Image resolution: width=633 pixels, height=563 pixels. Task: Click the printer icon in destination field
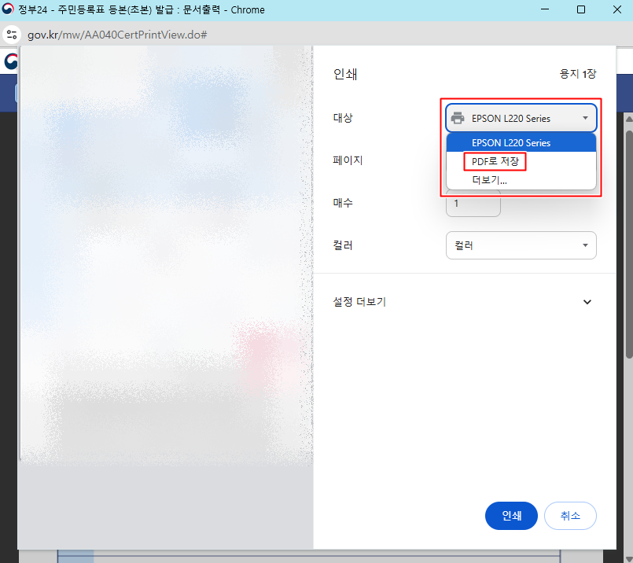[458, 118]
